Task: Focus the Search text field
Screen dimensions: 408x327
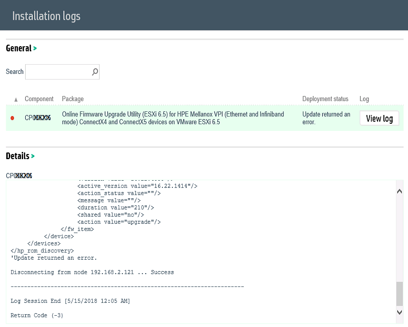Action: click(57, 72)
